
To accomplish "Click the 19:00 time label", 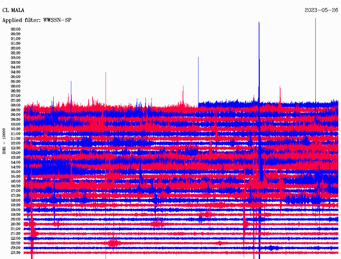I will click(x=16, y=210).
